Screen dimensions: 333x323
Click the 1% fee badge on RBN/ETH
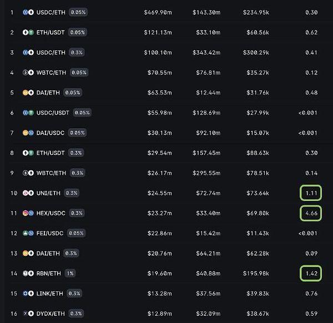click(x=70, y=273)
